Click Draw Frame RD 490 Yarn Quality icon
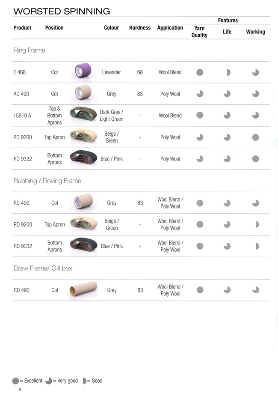278x396 pixels. click(200, 290)
